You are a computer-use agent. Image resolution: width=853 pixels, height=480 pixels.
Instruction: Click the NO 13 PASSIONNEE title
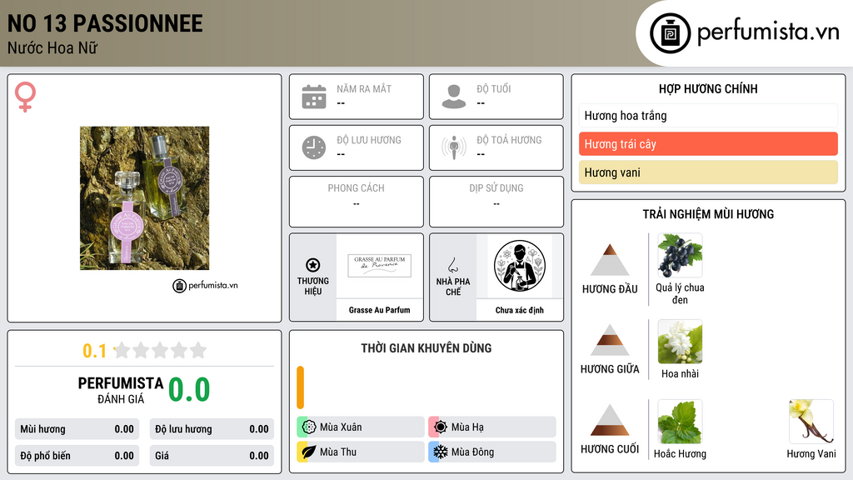coord(105,24)
